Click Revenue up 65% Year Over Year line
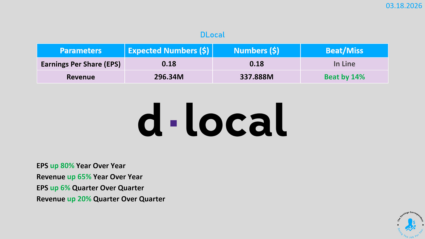Image resolution: width=425 pixels, height=239 pixels. [x=89, y=177]
